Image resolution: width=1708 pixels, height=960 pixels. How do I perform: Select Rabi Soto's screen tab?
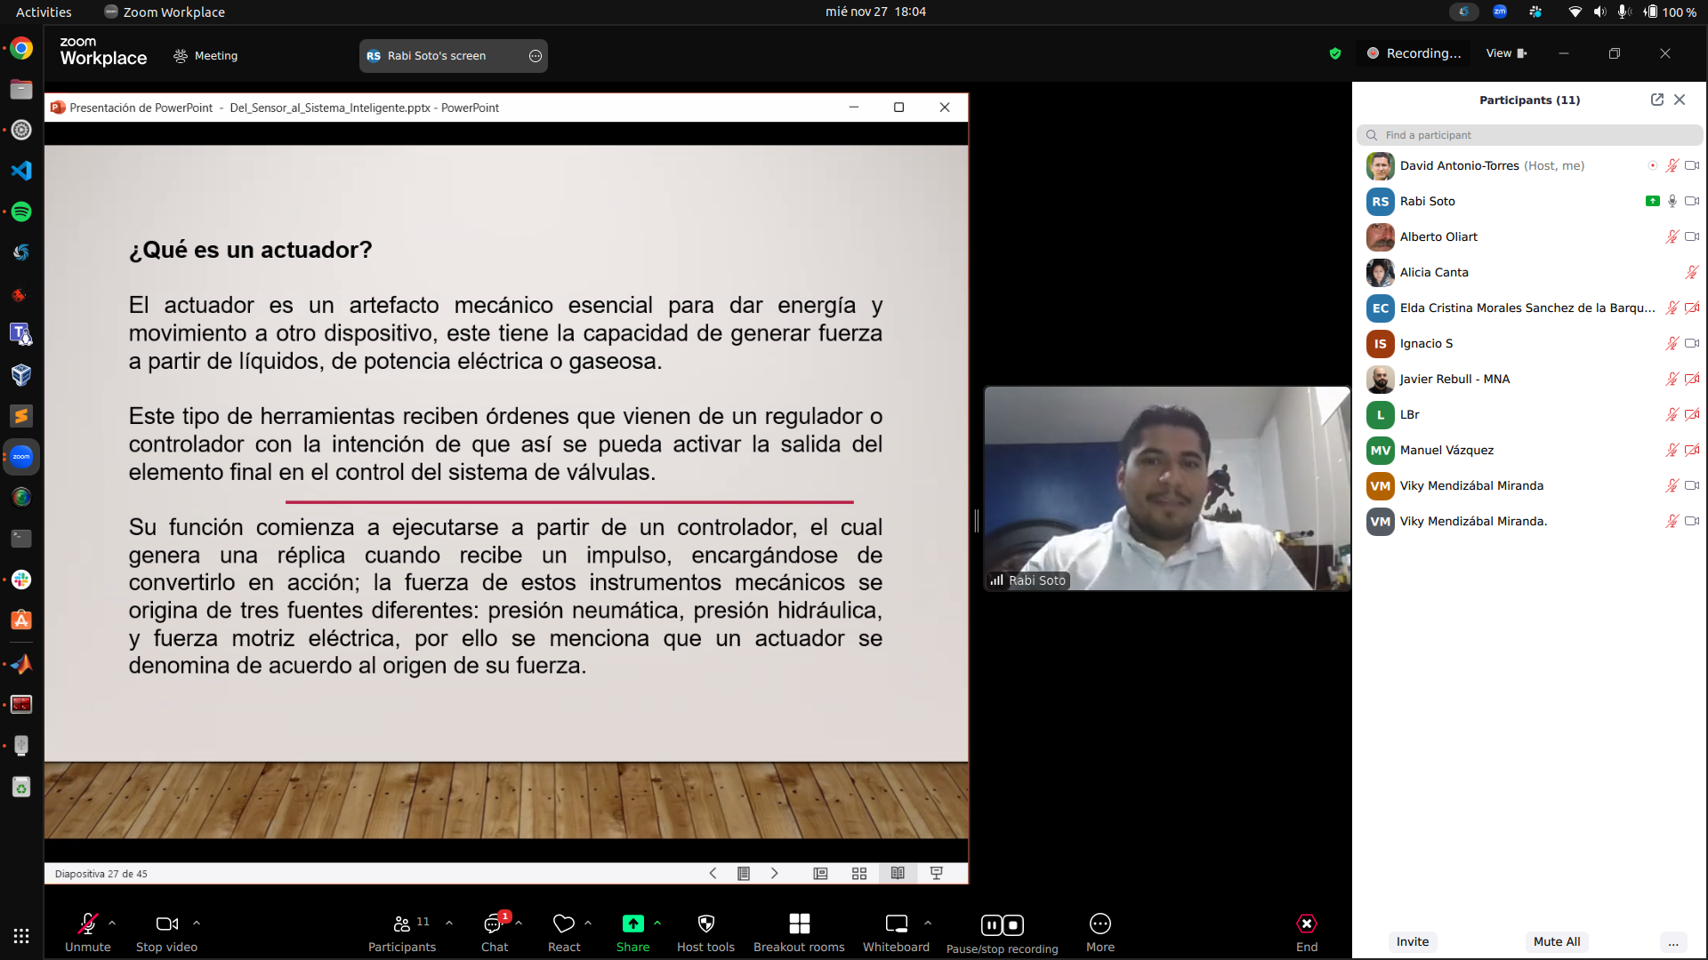(x=454, y=56)
